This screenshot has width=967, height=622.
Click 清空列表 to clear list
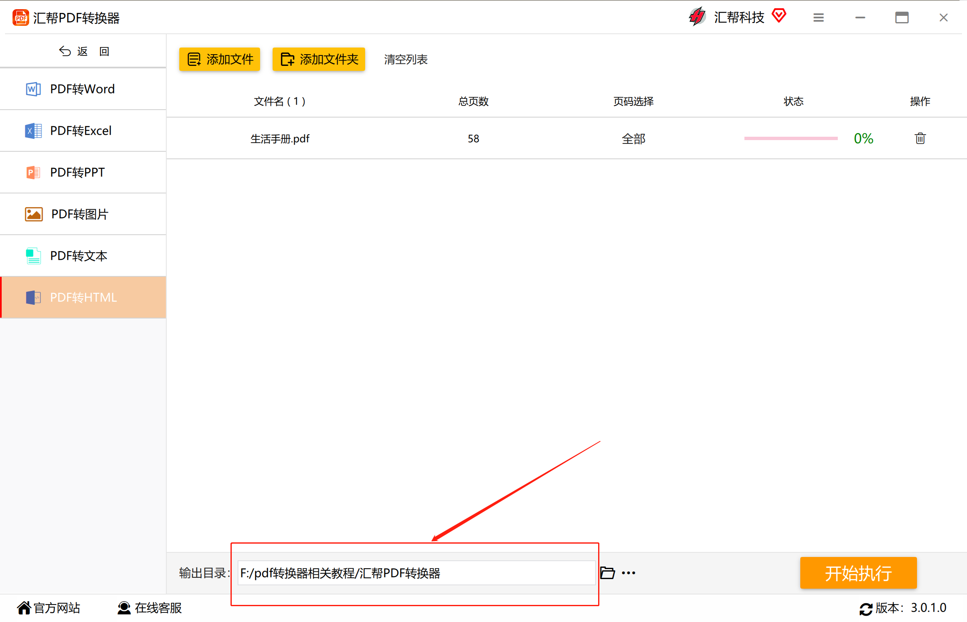tap(406, 60)
